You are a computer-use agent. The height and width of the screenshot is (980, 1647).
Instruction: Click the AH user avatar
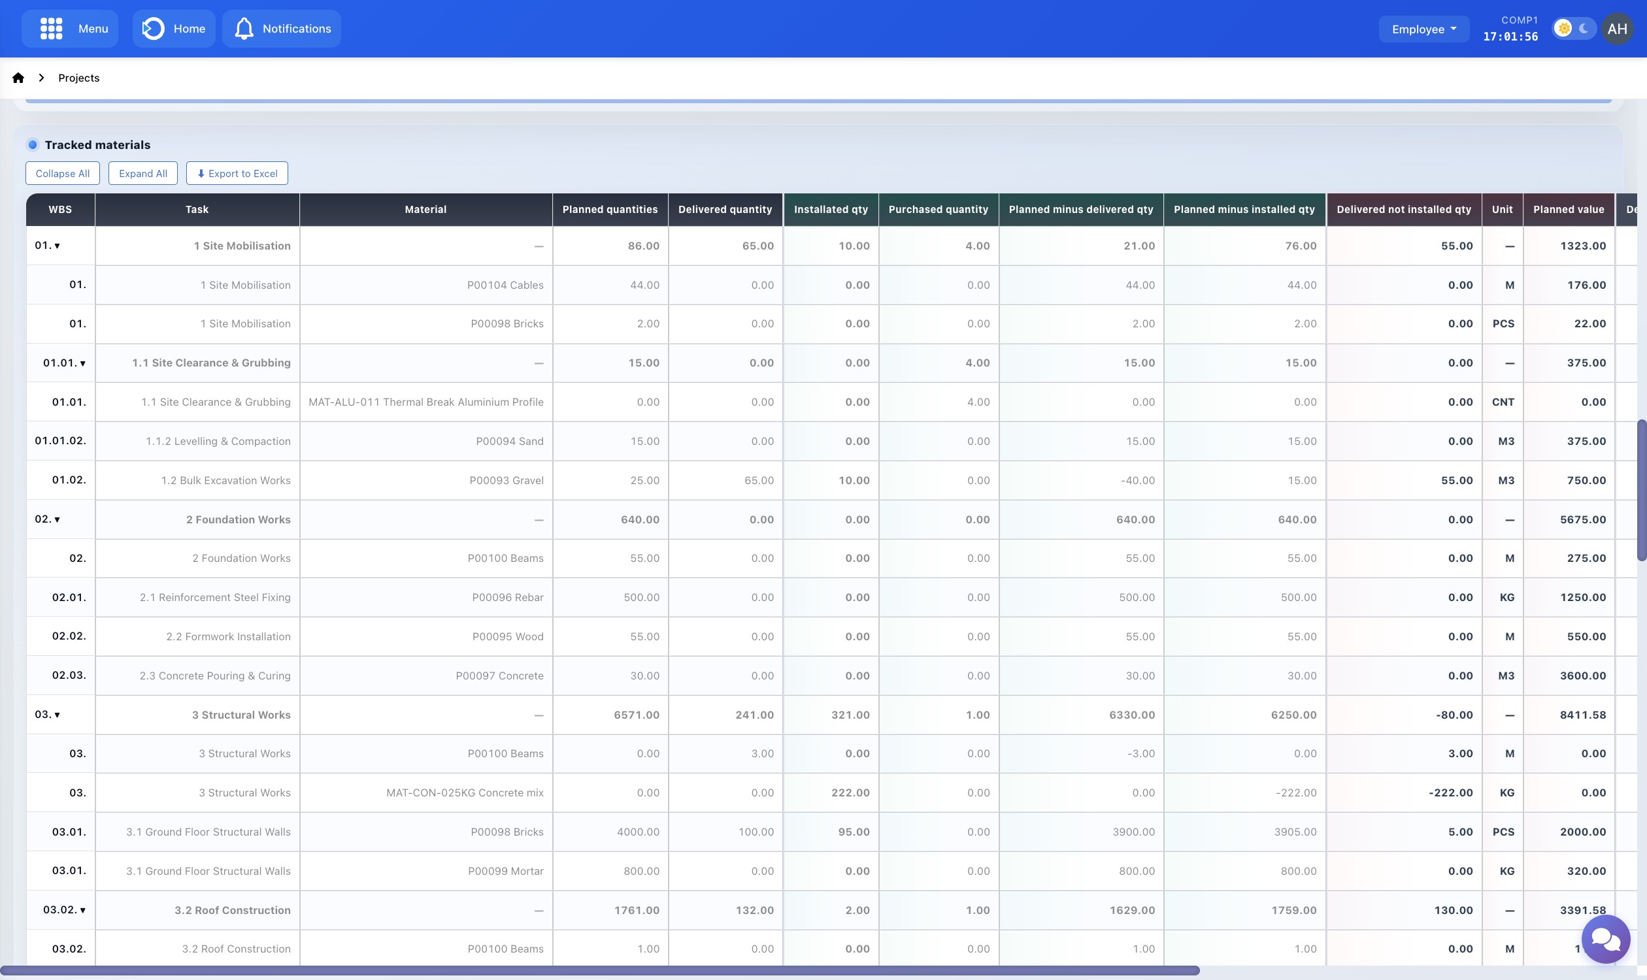[1617, 28]
